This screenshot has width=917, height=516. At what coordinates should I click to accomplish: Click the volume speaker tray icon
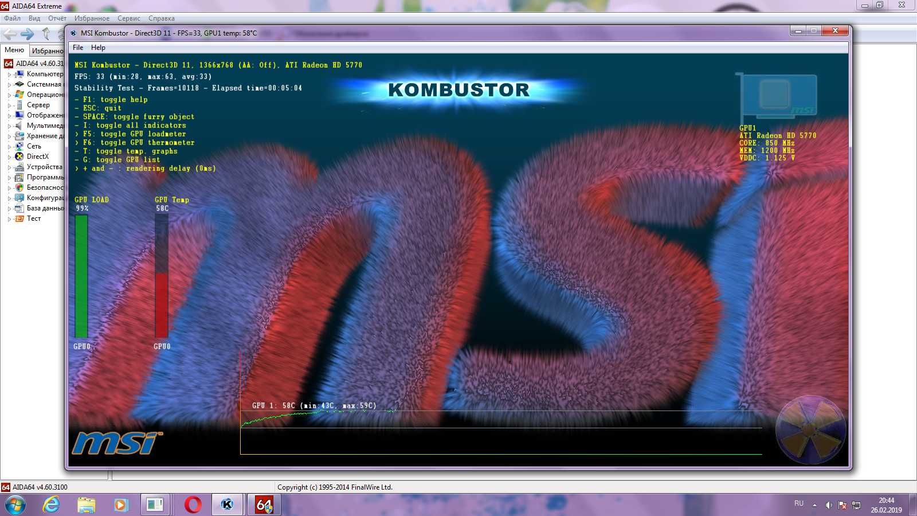(x=829, y=505)
